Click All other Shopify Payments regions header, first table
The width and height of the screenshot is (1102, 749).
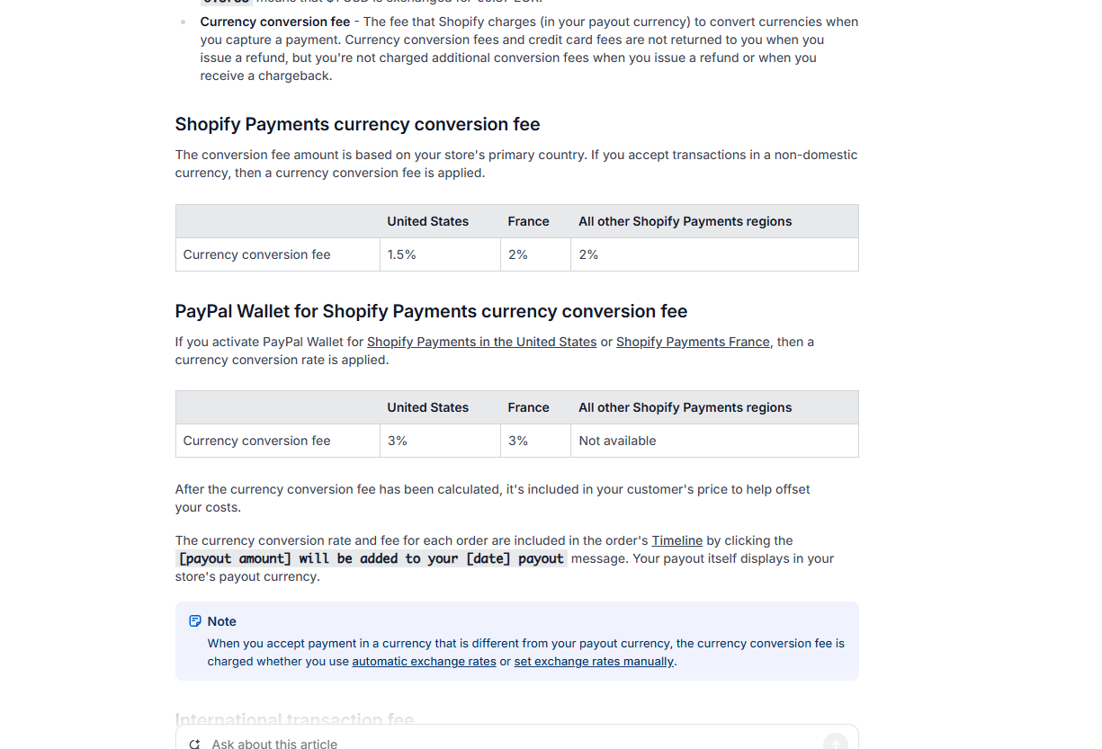(685, 221)
